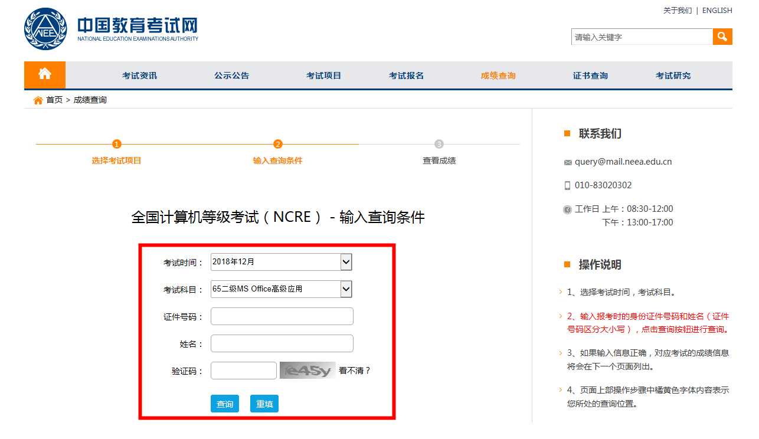Click the keyword search box 请输入关键字
The height and width of the screenshot is (439, 759).
[x=642, y=37]
